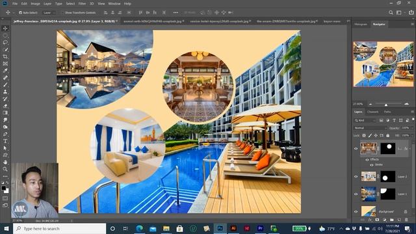Select the Pen tool

click(x=5, y=134)
